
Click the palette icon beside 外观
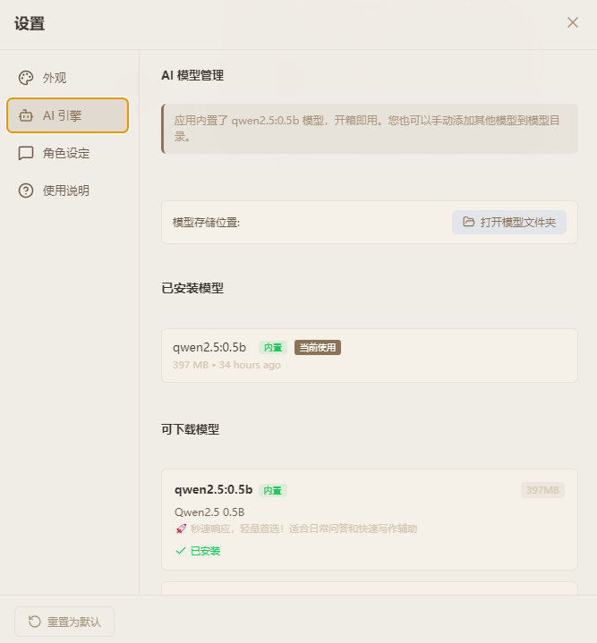[26, 78]
